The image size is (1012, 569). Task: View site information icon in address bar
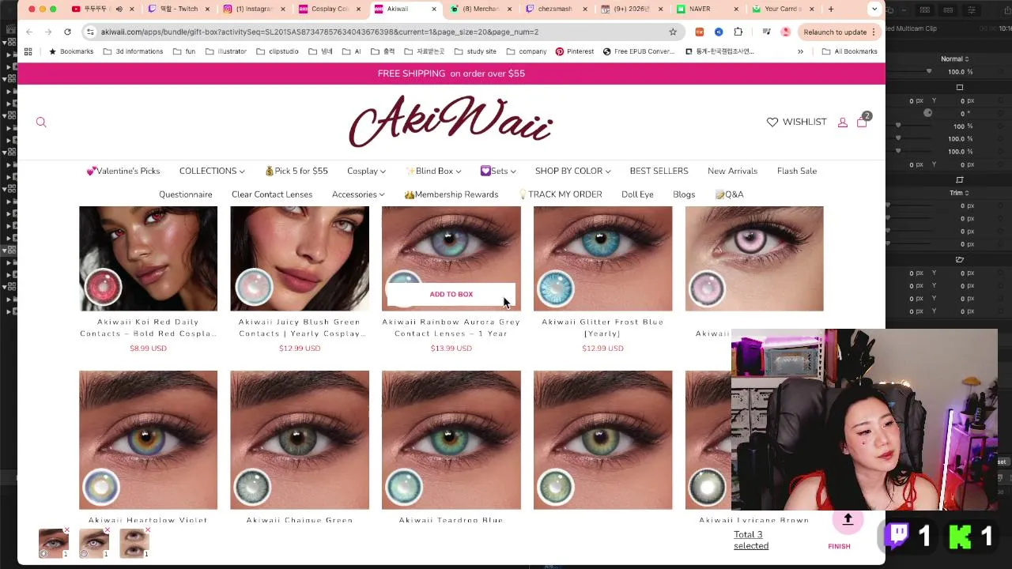(x=90, y=32)
